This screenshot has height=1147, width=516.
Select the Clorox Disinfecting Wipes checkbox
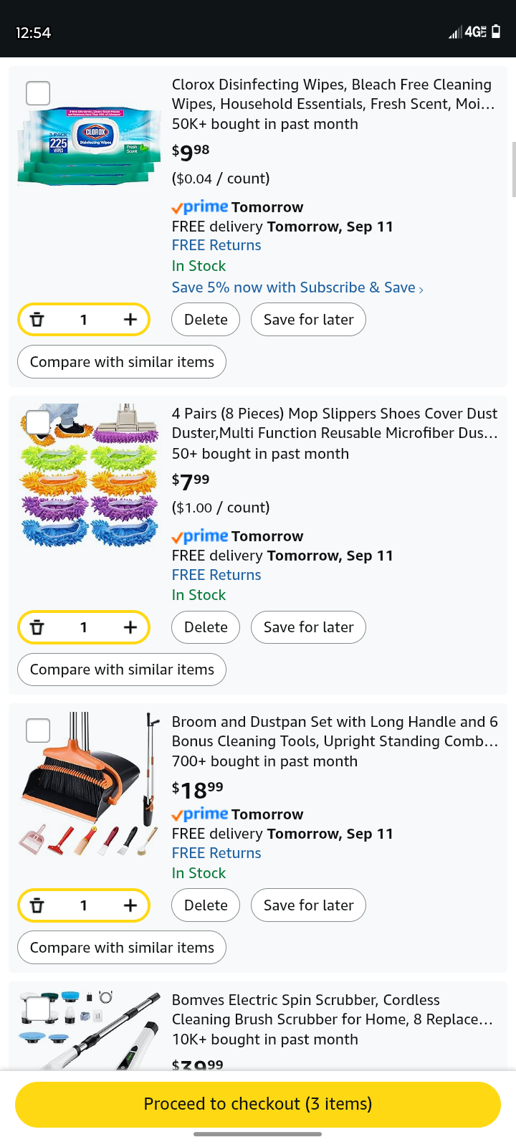pos(38,93)
